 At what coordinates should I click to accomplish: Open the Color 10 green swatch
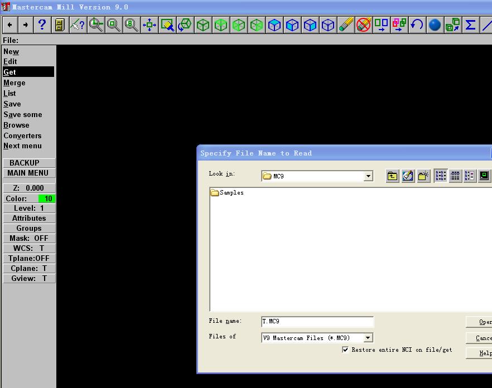tap(47, 198)
